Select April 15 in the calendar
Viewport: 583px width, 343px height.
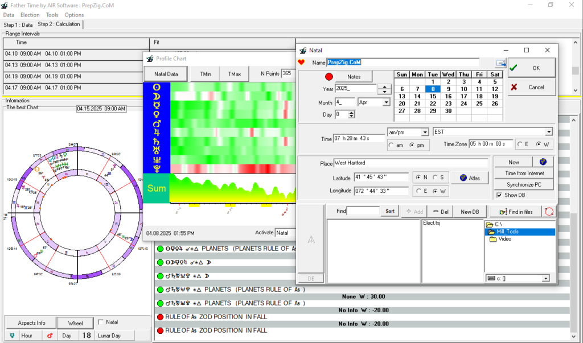click(433, 96)
